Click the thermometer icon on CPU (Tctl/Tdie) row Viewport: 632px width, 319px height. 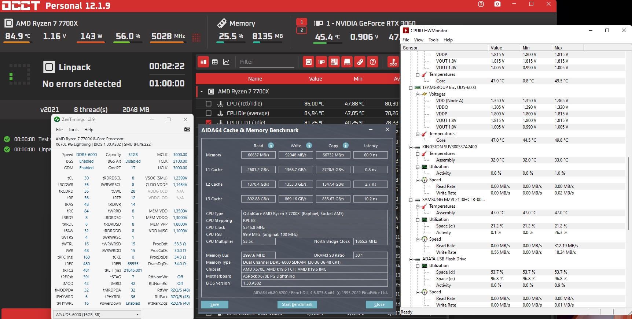pos(220,104)
